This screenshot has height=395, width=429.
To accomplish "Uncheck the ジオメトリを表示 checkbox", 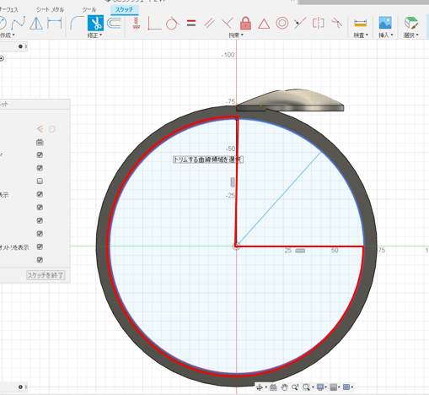I will pyautogui.click(x=40, y=246).
